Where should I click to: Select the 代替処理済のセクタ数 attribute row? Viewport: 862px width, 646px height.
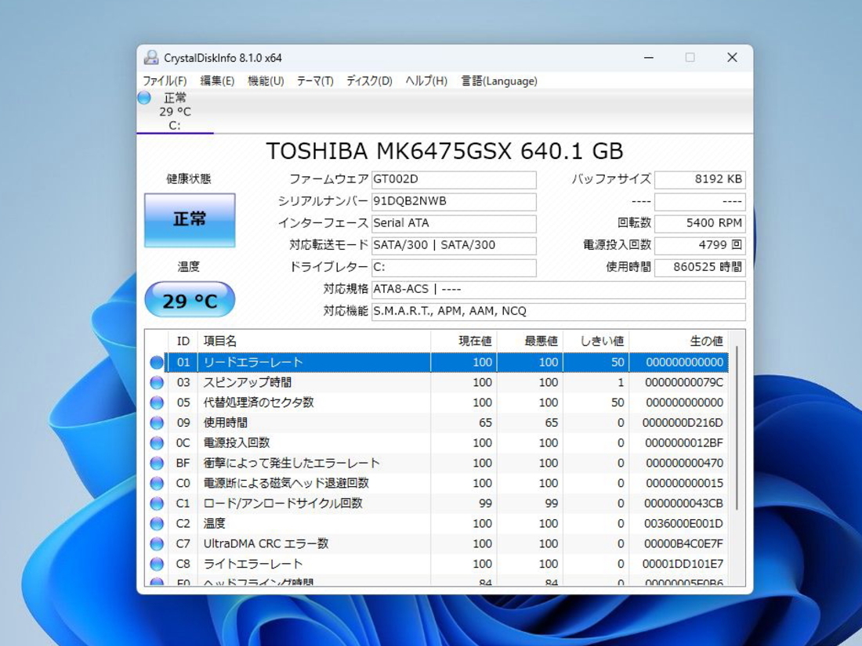coord(438,402)
